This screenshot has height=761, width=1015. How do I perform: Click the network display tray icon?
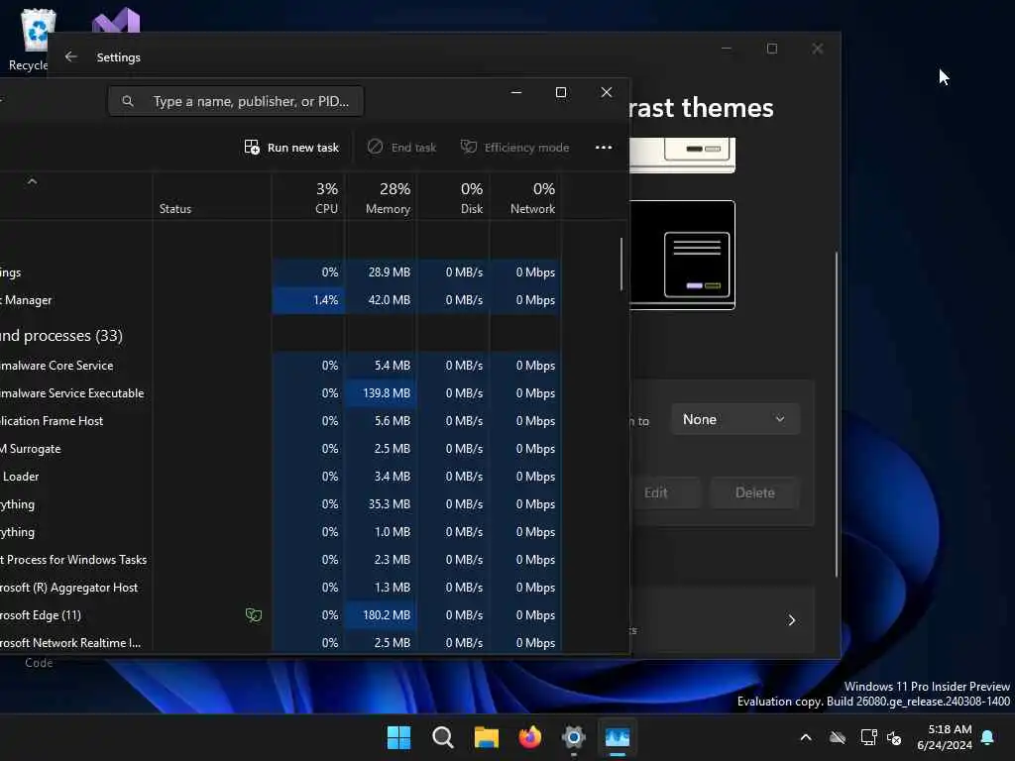pos(868,737)
